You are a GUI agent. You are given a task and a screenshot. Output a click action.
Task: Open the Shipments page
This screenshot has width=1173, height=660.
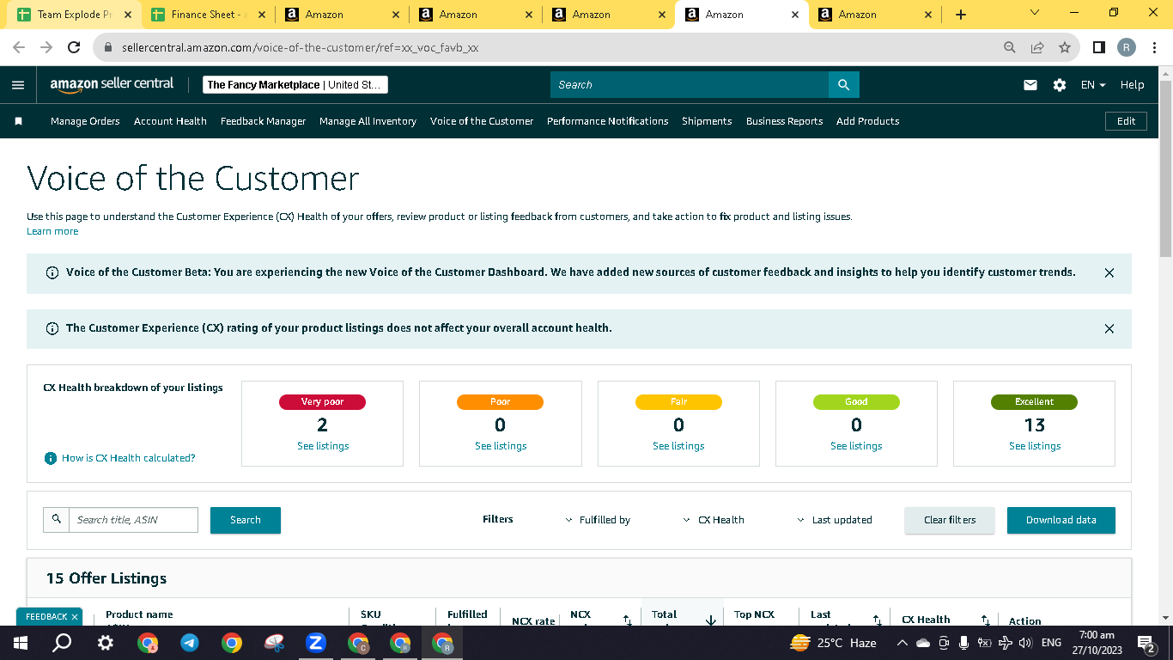[707, 121]
